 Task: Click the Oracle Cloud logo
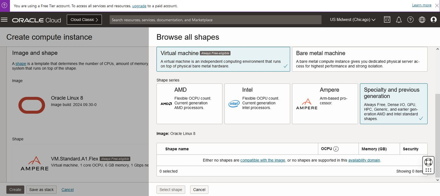(36, 20)
